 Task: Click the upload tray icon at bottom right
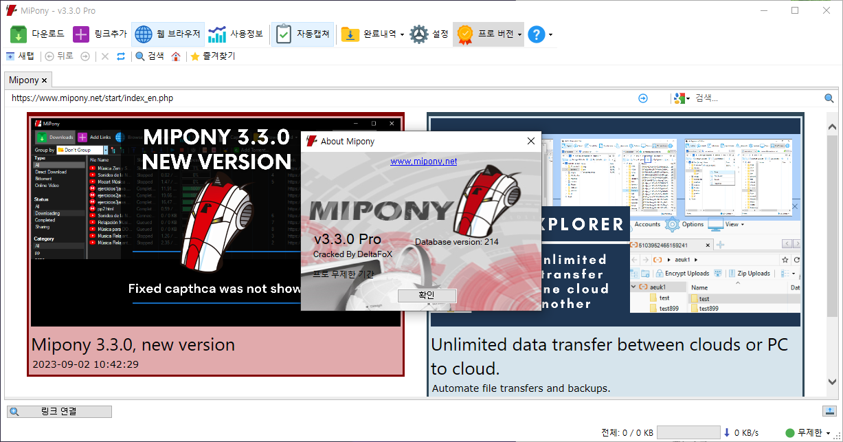829,411
